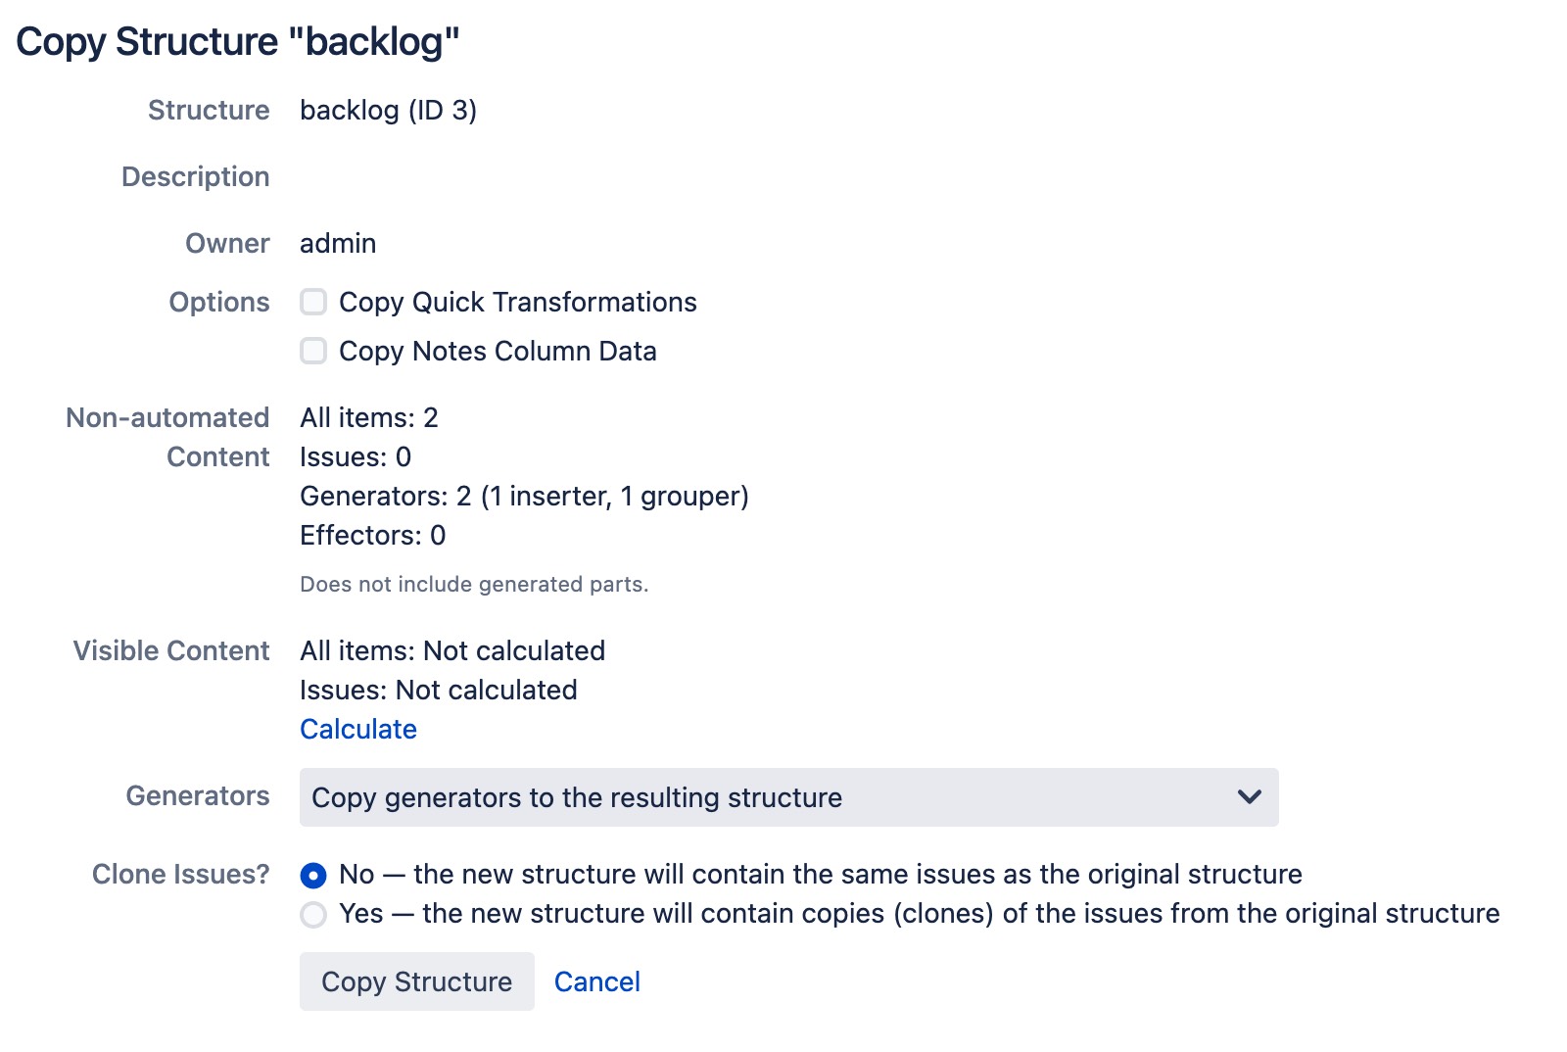Choose Yes to clone issues into new structure
The height and width of the screenshot is (1052, 1567).
312,915
